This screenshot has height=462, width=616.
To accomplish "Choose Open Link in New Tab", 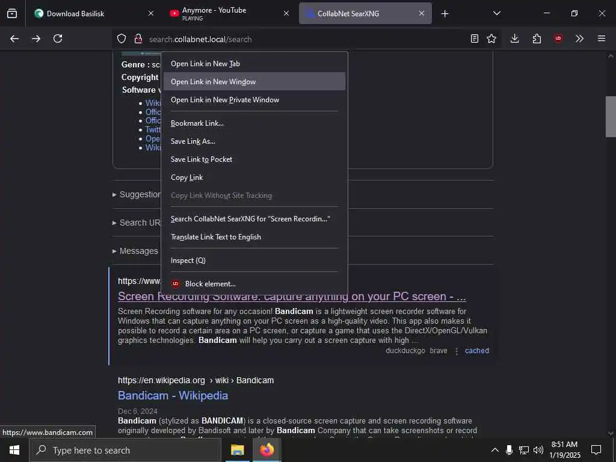I will [254, 64].
